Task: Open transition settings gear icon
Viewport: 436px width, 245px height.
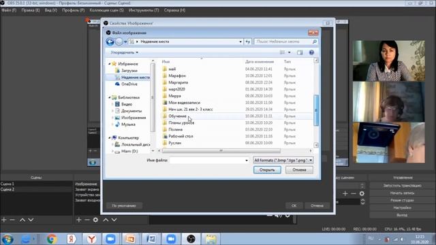Action: [362, 193]
